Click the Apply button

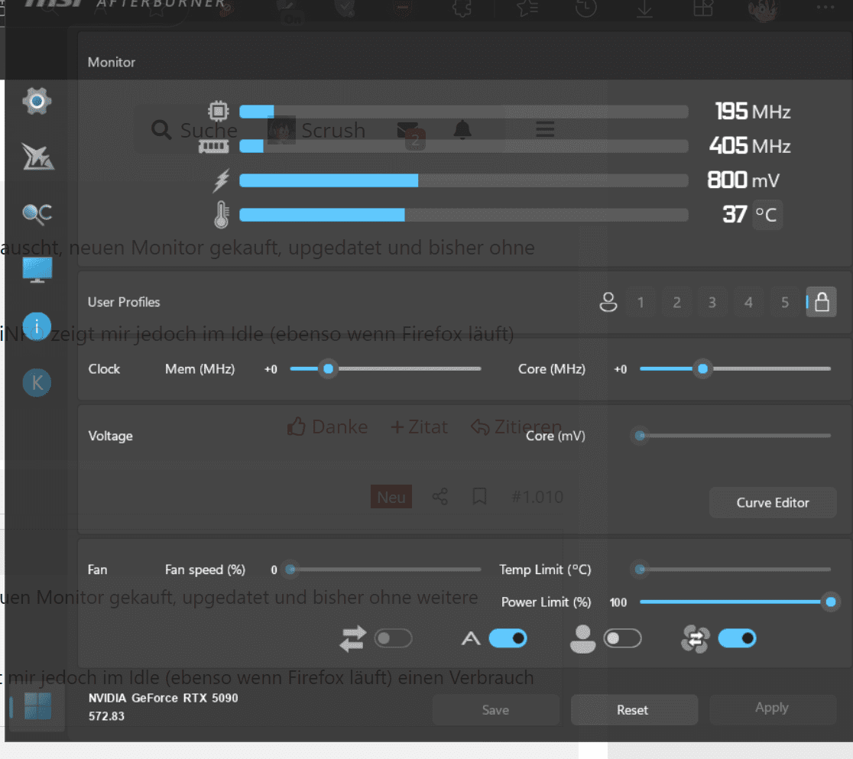[772, 709]
